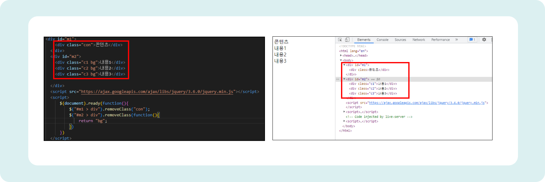Click the removeClass("con") line in editor
Image resolution: width=545 pixels, height=182 pixels.
(x=109, y=109)
